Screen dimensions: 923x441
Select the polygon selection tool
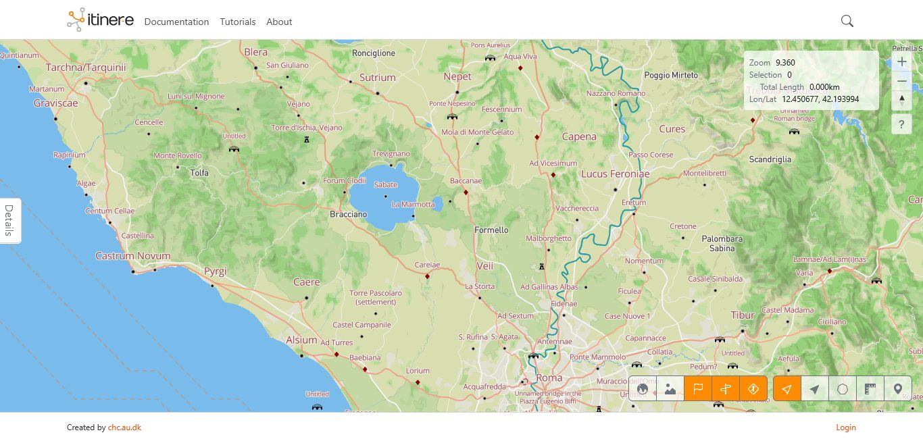pos(843,389)
